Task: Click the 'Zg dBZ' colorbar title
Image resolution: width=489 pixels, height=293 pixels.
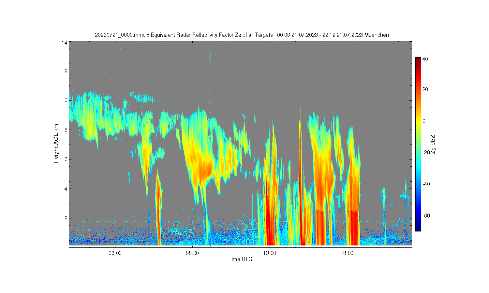Action: click(433, 144)
